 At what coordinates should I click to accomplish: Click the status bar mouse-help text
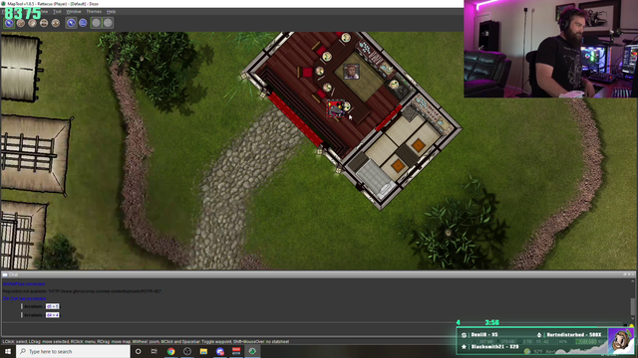tap(146, 342)
